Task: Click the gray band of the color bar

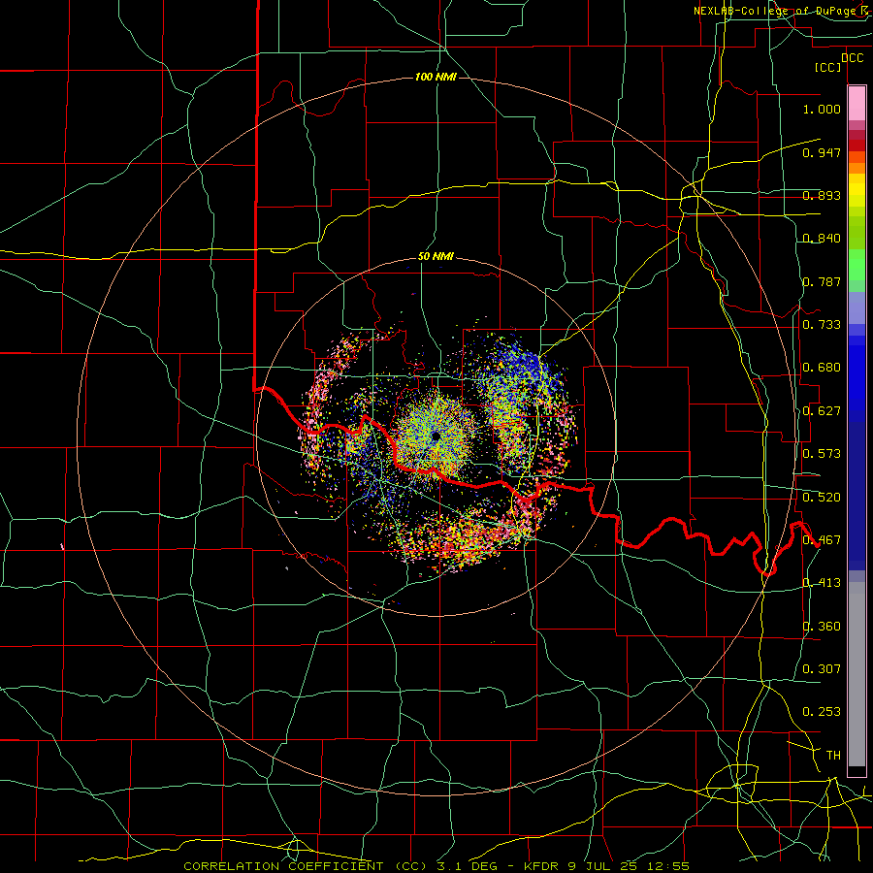Action: pos(857,674)
